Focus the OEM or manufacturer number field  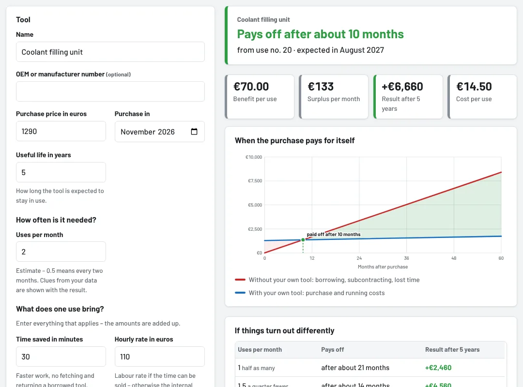[110, 91]
